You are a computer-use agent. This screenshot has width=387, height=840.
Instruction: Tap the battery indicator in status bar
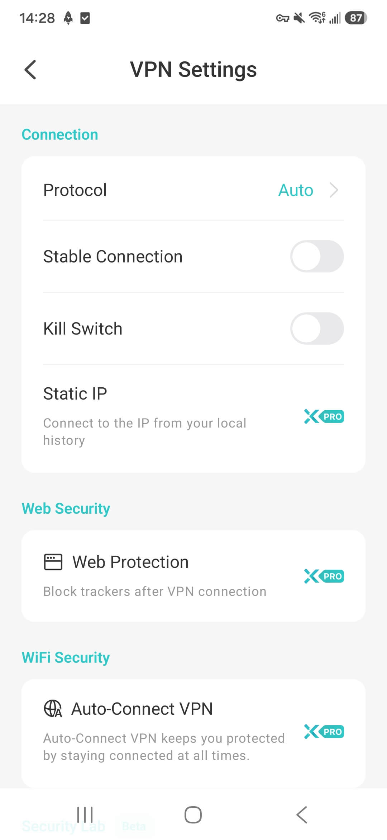[356, 18]
